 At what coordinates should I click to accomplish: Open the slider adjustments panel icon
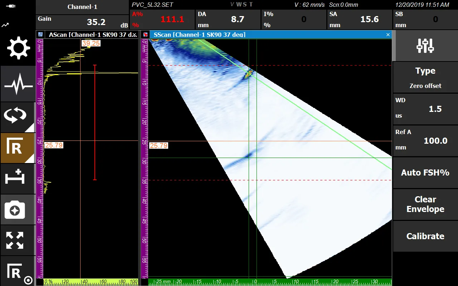[x=425, y=46]
